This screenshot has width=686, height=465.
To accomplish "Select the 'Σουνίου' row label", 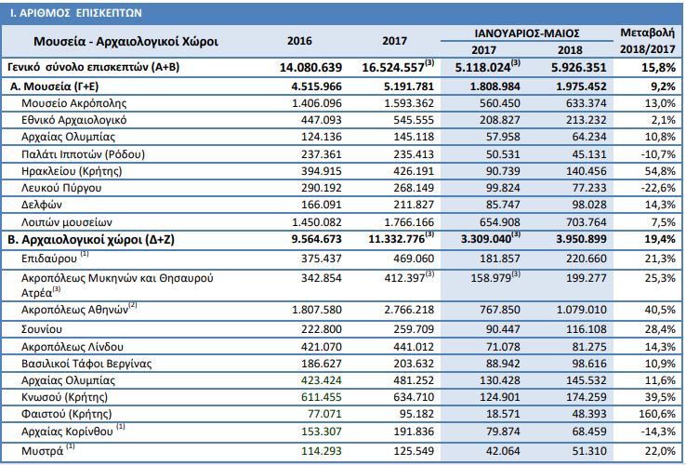I will [42, 329].
